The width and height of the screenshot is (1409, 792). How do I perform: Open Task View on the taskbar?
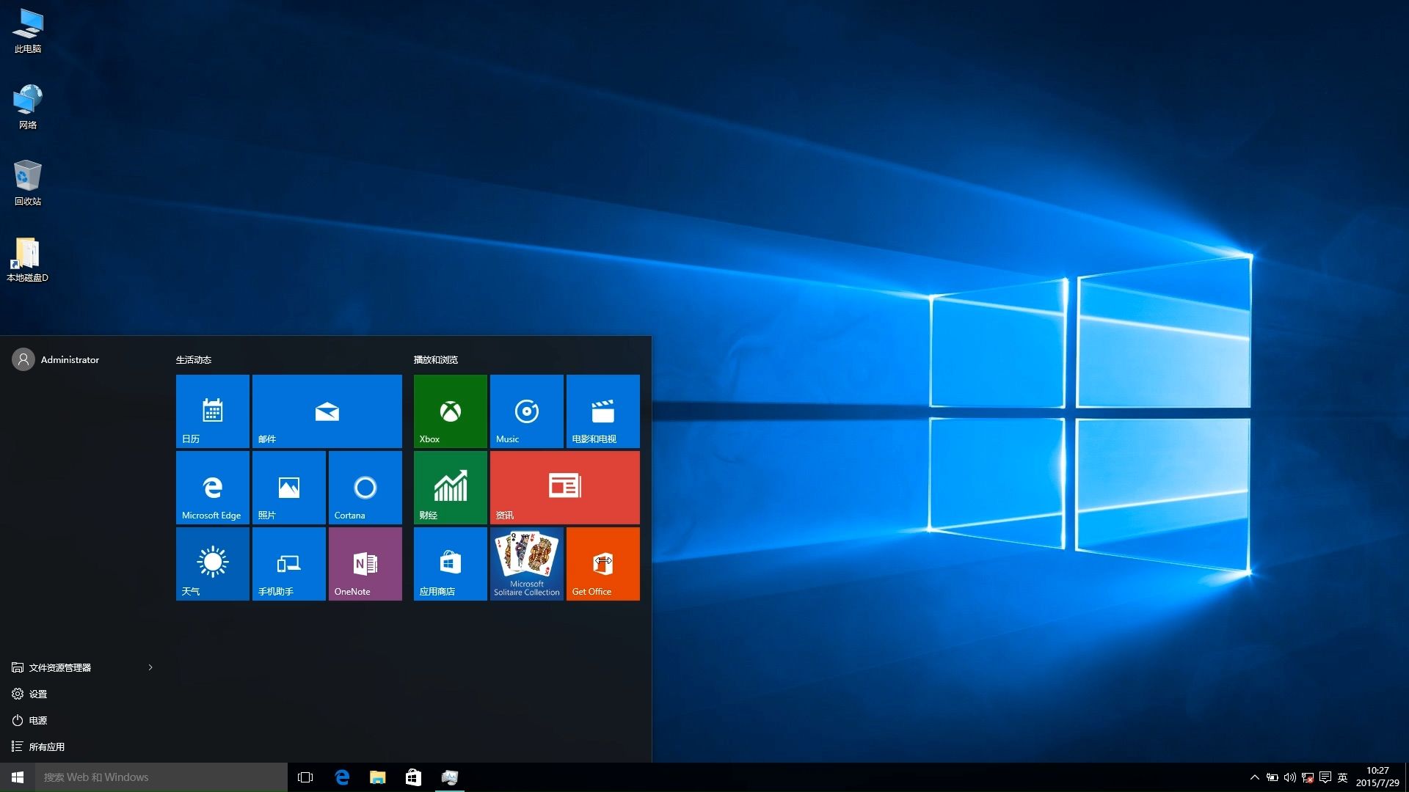point(305,777)
